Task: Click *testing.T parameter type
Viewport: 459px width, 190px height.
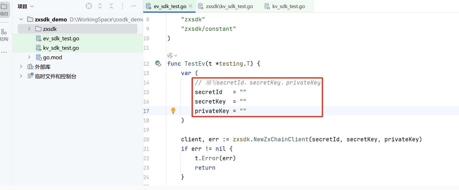Action: click(x=233, y=64)
